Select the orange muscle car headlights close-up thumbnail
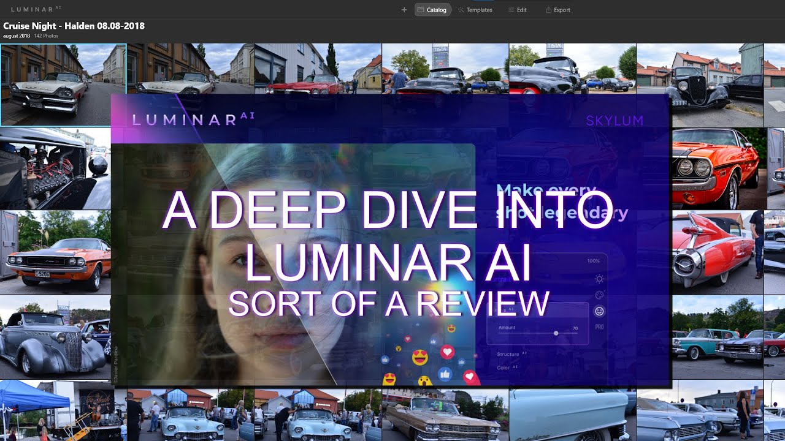The image size is (785, 441). click(719, 168)
